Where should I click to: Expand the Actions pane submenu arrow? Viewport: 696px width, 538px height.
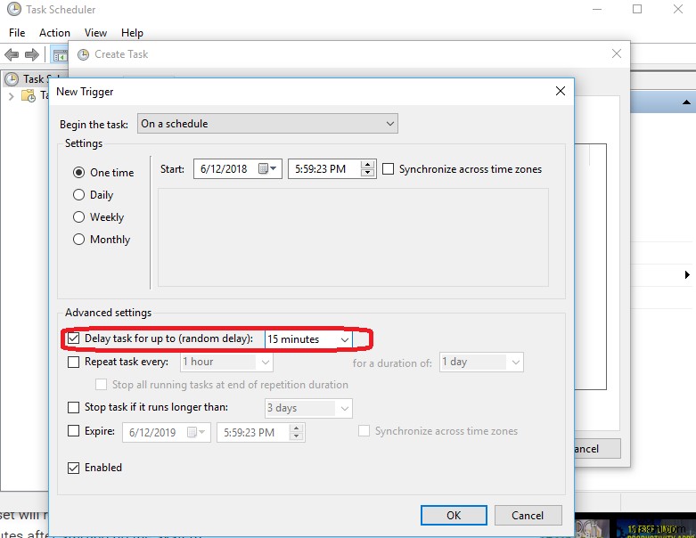(687, 274)
